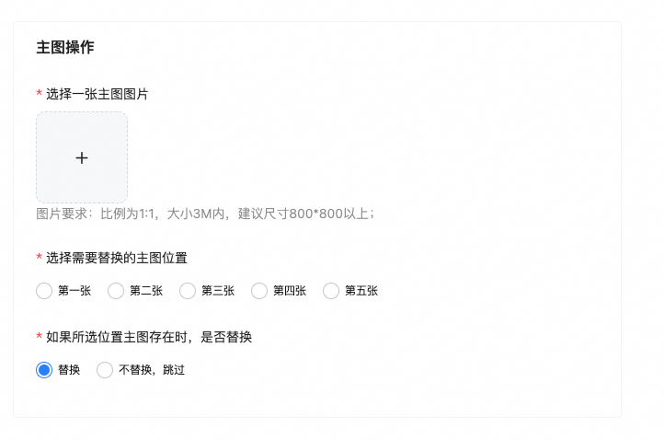This screenshot has height=440, width=664.
Task: Select the 第一张 radio circle
Action: click(x=44, y=291)
